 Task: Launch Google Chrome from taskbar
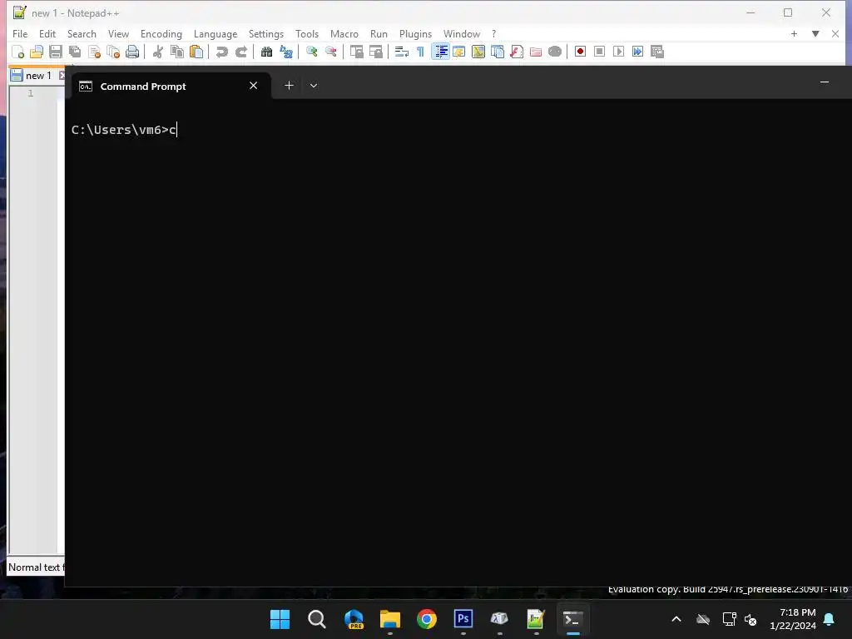[x=427, y=619]
